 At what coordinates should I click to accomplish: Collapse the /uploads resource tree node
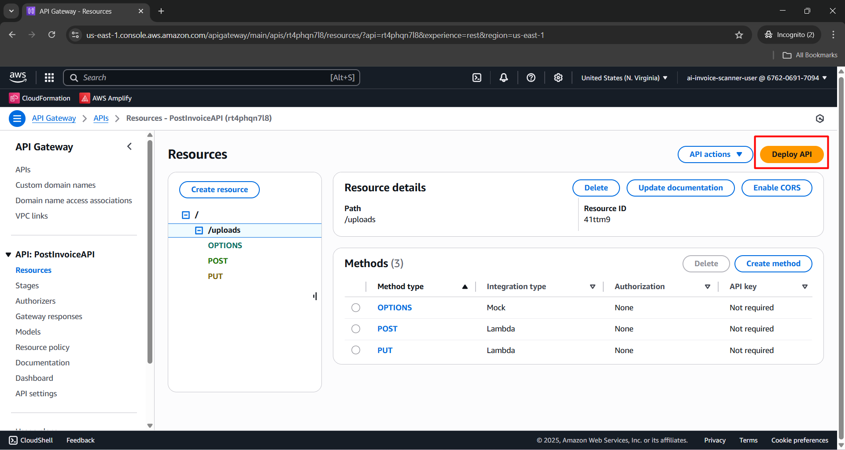(x=198, y=230)
